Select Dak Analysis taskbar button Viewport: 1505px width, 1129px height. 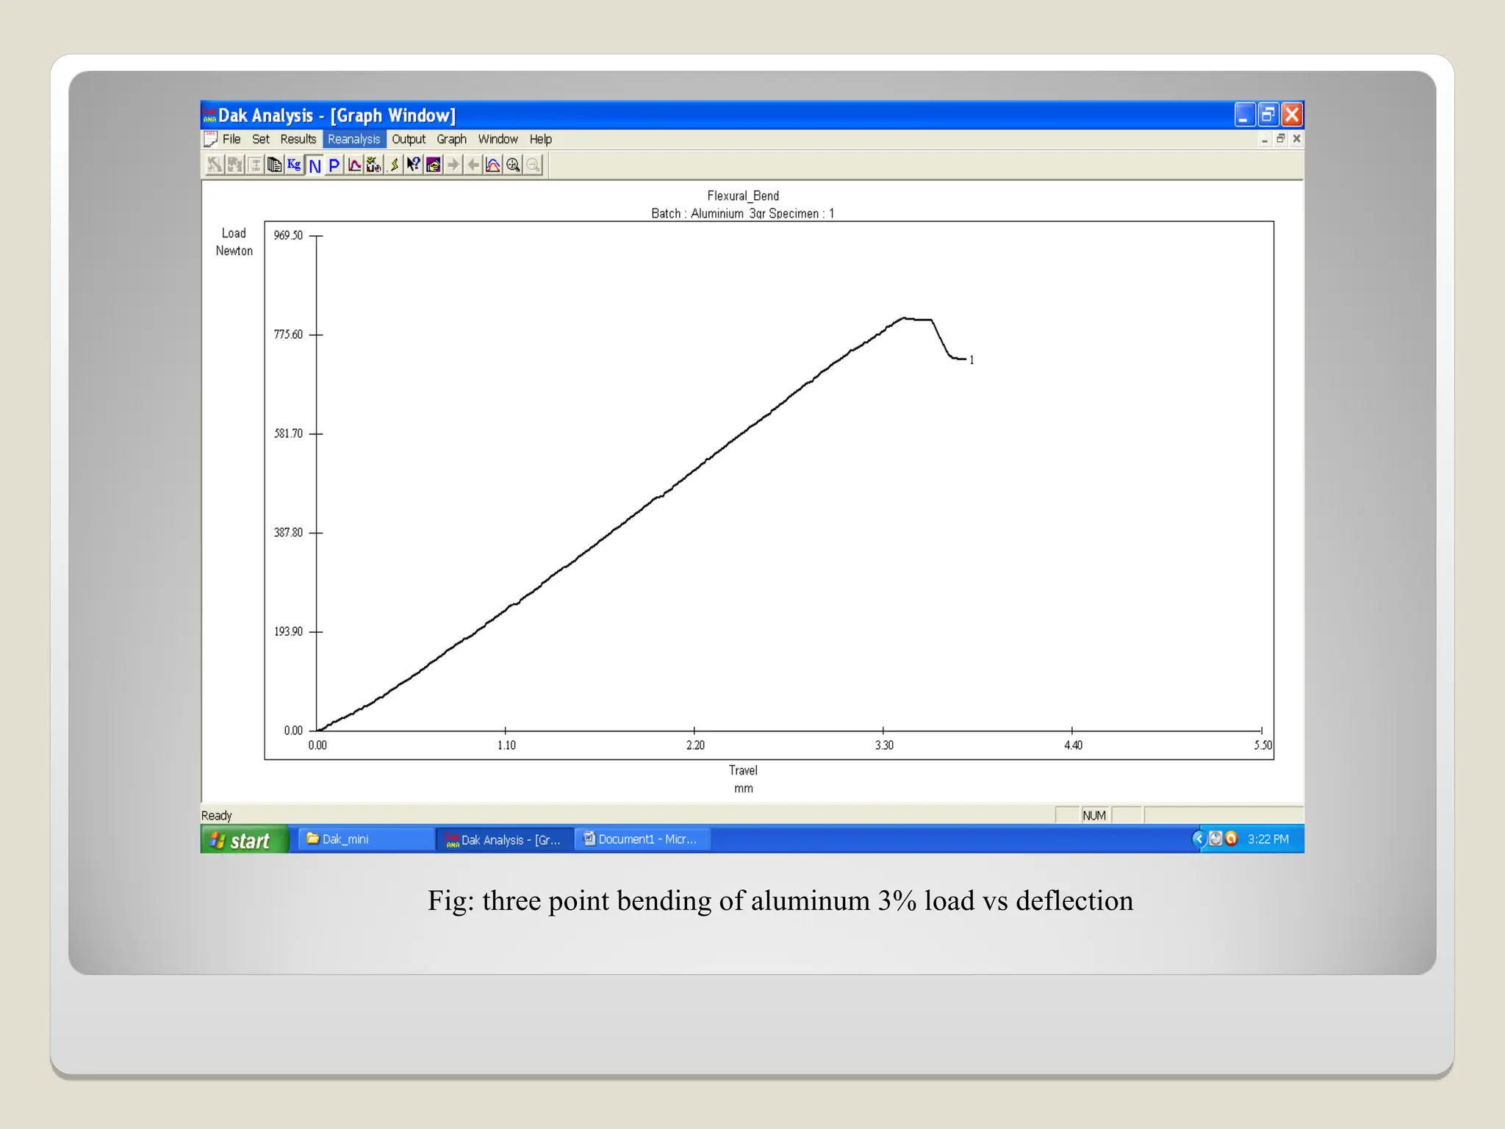(504, 839)
